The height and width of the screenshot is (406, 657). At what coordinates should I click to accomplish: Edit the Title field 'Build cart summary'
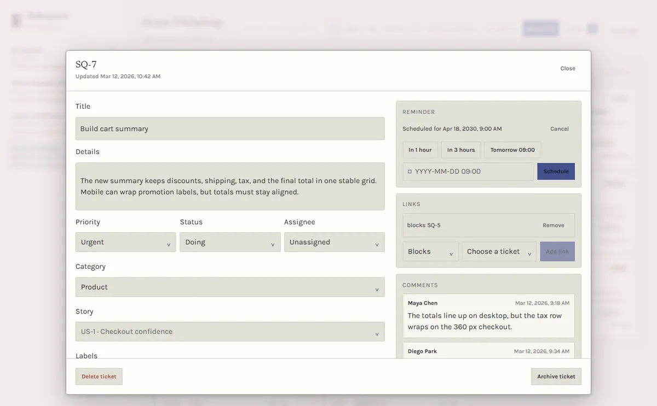click(230, 128)
